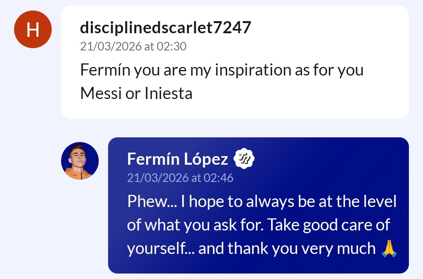Click the verified badge beside Fermín López
Viewport: 423px width, 279px height.
pos(244,159)
